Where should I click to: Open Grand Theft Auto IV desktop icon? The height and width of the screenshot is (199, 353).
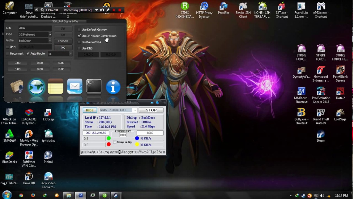pyautogui.click(x=321, y=117)
